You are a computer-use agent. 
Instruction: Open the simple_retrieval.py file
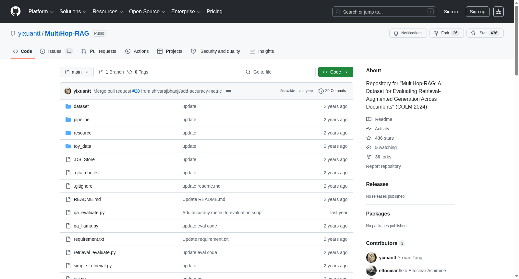tap(93, 266)
